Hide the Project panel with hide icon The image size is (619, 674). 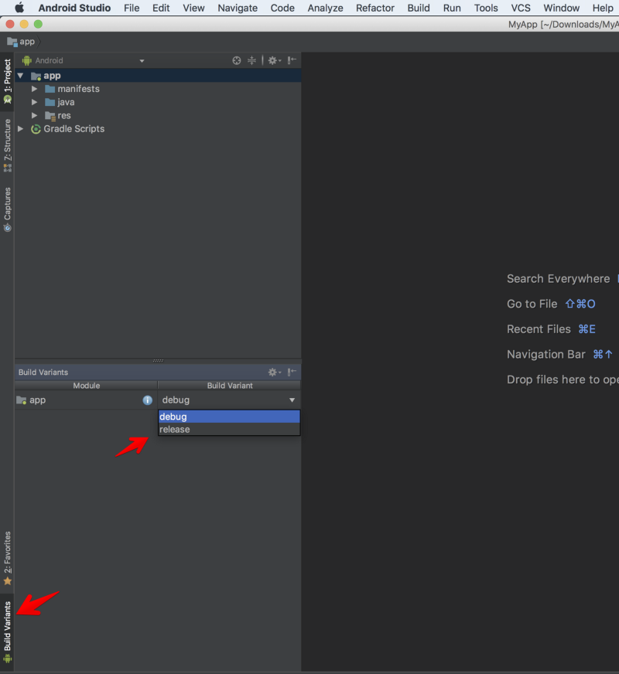292,60
